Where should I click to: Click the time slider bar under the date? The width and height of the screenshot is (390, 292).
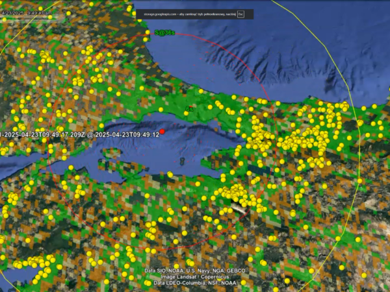click(x=29, y=18)
